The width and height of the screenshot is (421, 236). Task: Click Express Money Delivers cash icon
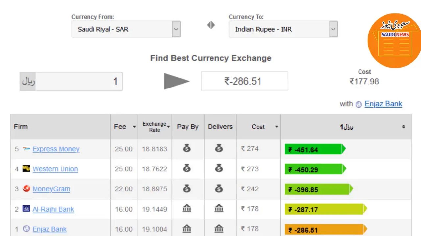[x=219, y=148]
